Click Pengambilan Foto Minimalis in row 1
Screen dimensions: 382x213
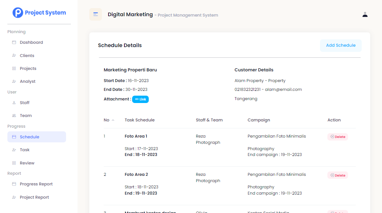[x=277, y=136]
